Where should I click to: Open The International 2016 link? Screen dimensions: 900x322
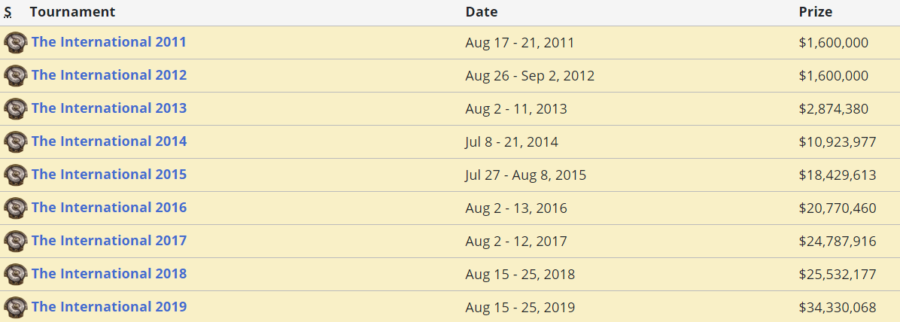(109, 207)
